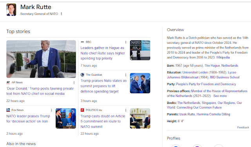
Task: Open Oval Office thumbnail for POLITICO story
Action: pyautogui.click(x=140, y=118)
